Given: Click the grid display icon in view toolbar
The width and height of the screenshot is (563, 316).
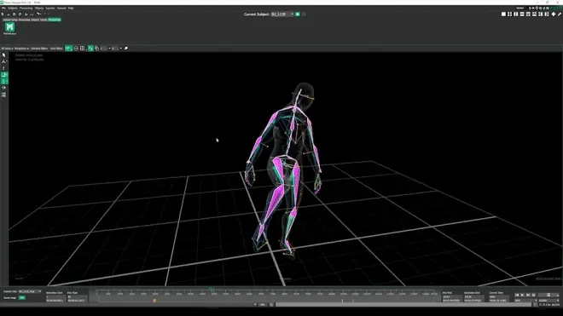Looking at the screenshot, I should pyautogui.click(x=82, y=48).
